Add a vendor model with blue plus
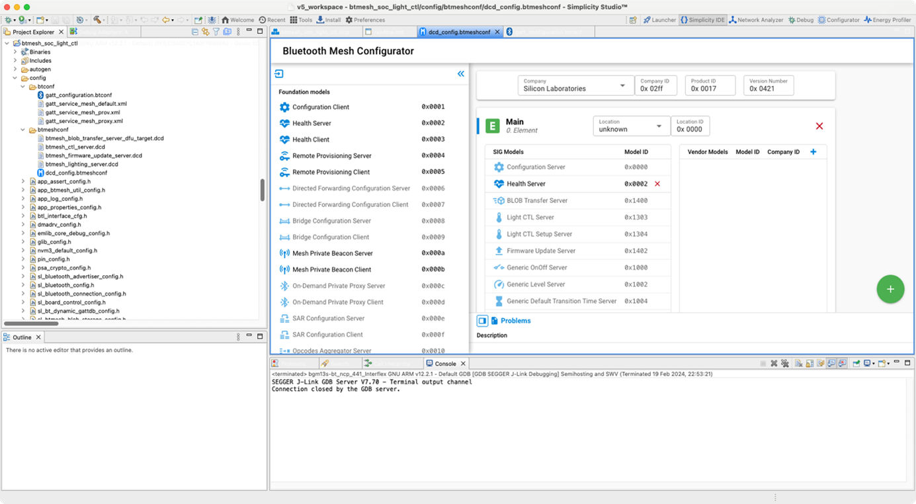 (813, 151)
